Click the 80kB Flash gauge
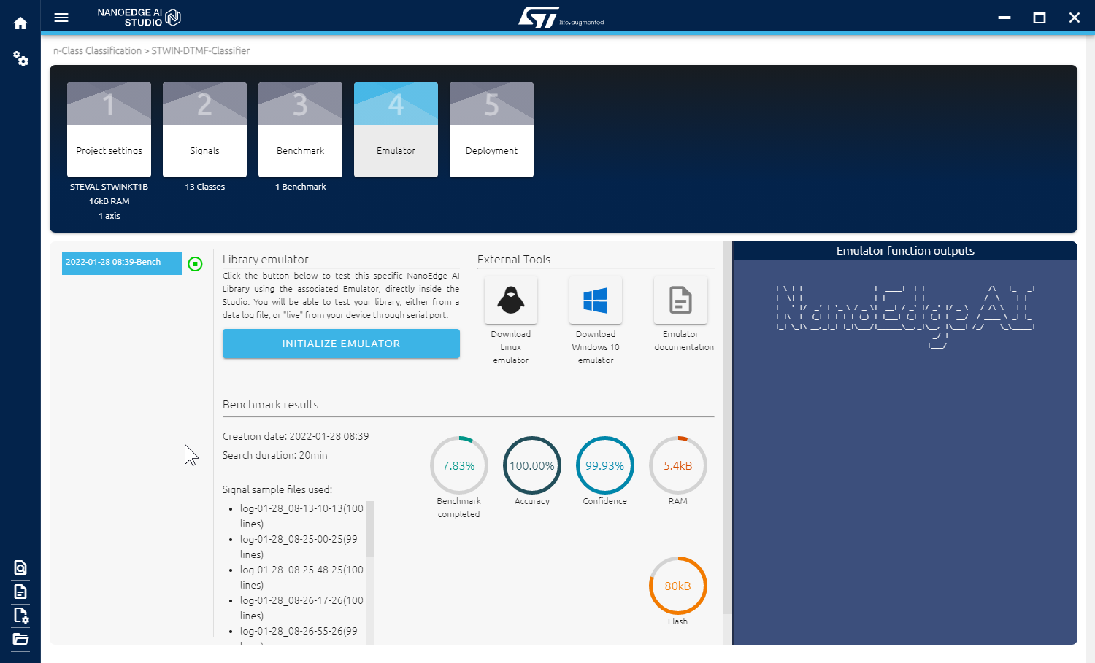The image size is (1095, 663). [678, 586]
